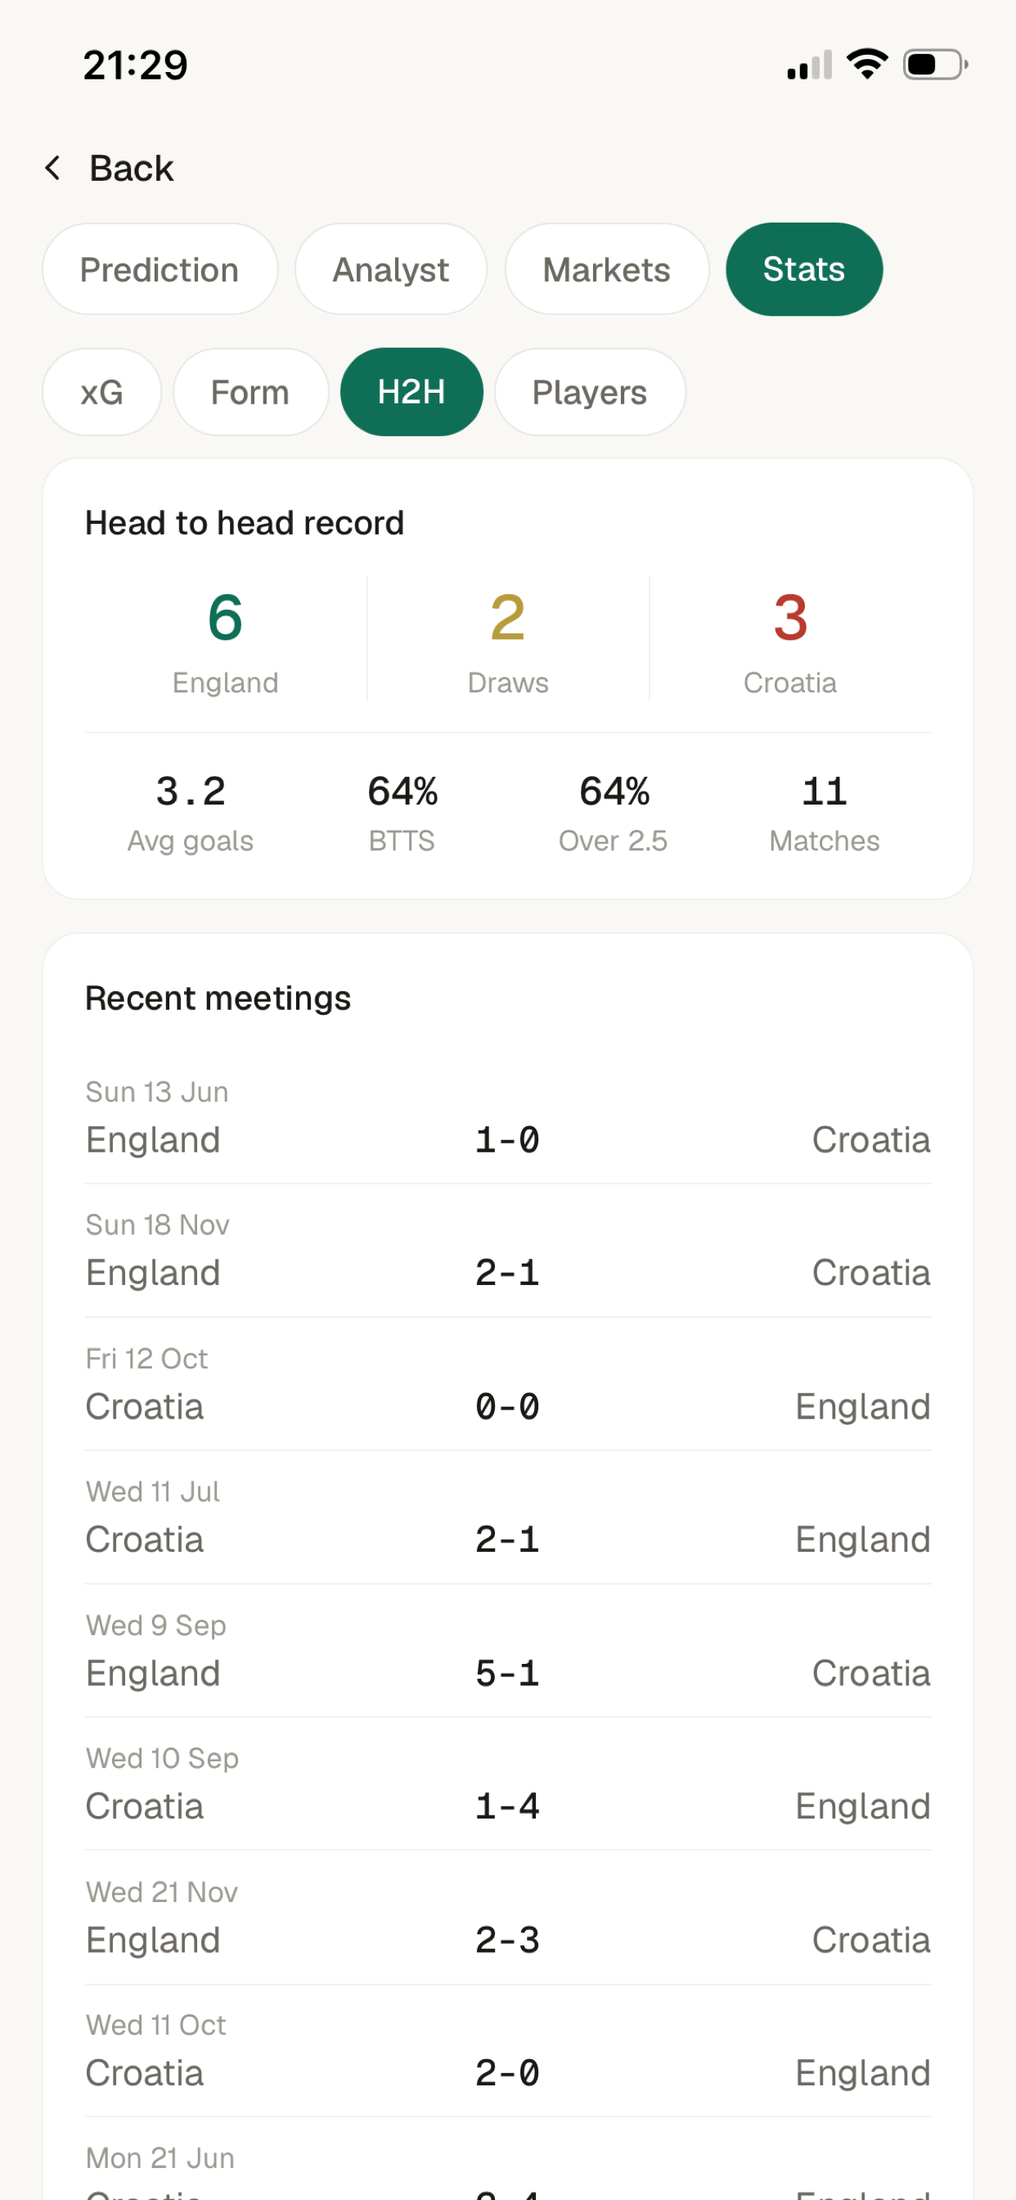1016x2200 pixels.
Task: Tap the Wi-Fi status icon
Action: click(866, 64)
